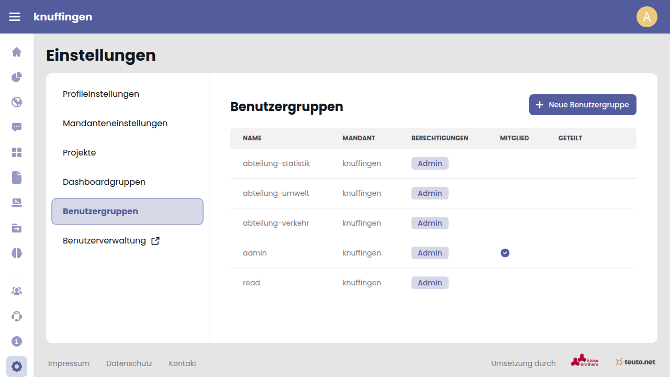Open the chat bubble sidebar icon
The image size is (670, 377).
click(17, 127)
